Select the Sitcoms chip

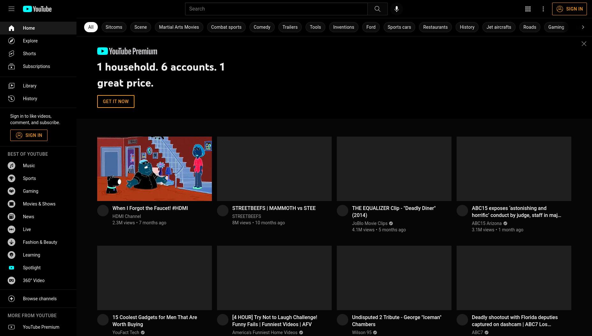114,27
